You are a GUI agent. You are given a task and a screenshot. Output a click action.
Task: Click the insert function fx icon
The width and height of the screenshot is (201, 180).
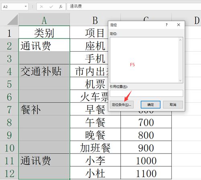coord(61,6)
